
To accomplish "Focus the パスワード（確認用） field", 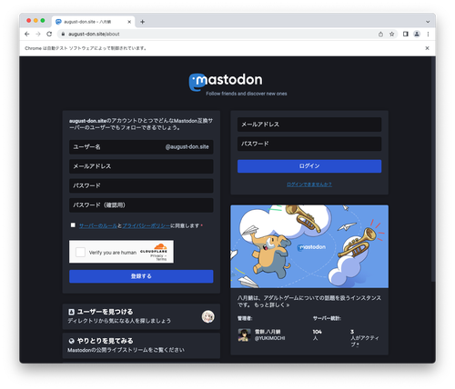I will (141, 205).
